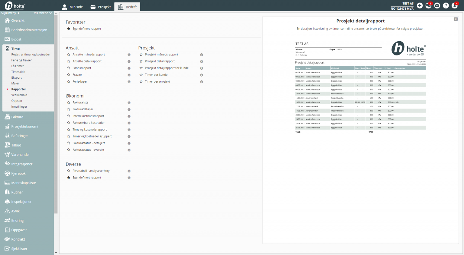Open the Prosjekt detaljrapport link
The image size is (464, 255).
tap(160, 61)
